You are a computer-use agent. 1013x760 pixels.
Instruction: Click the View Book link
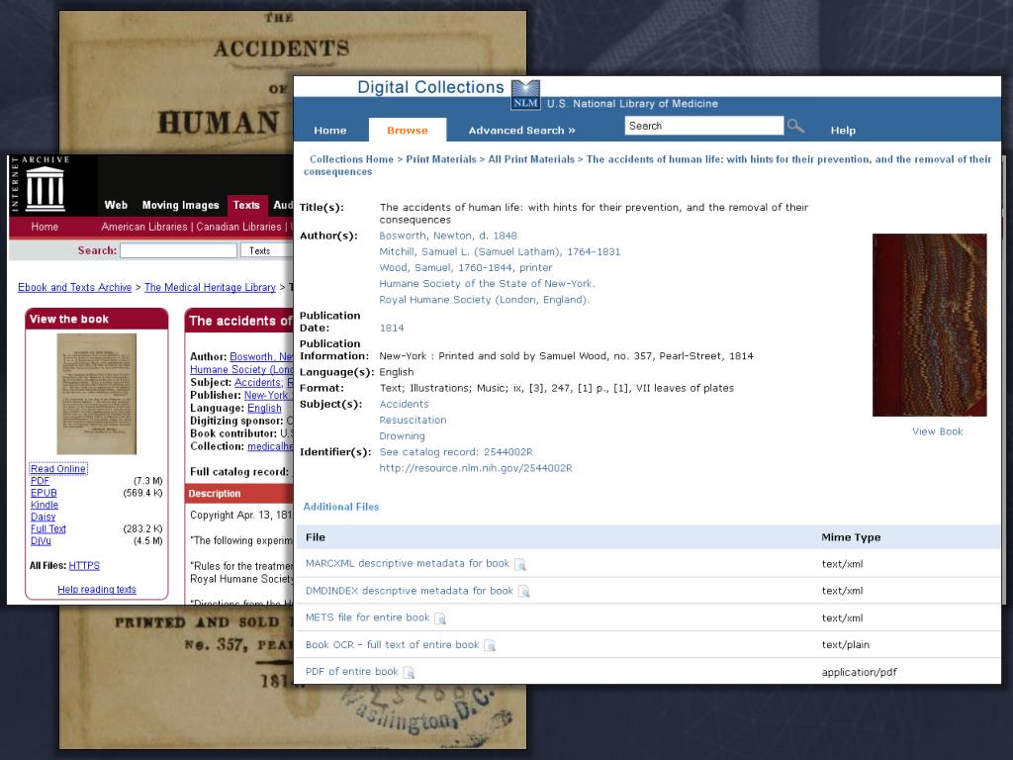[x=938, y=431]
